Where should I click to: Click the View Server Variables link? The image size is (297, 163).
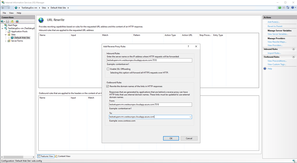(277, 34)
